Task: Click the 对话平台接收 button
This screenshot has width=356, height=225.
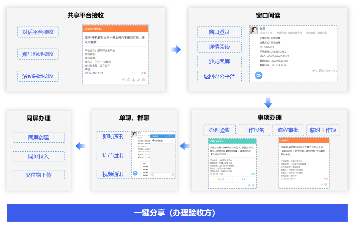Action: coord(38,32)
